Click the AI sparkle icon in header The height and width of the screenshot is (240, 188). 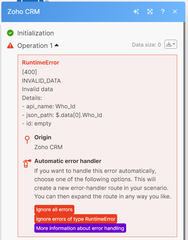pos(136,11)
